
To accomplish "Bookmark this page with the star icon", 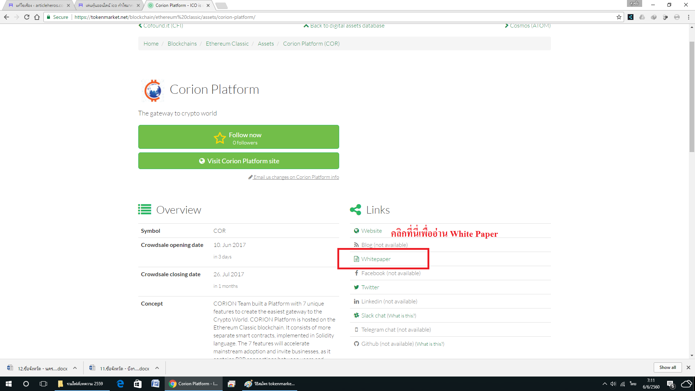I will (619, 17).
